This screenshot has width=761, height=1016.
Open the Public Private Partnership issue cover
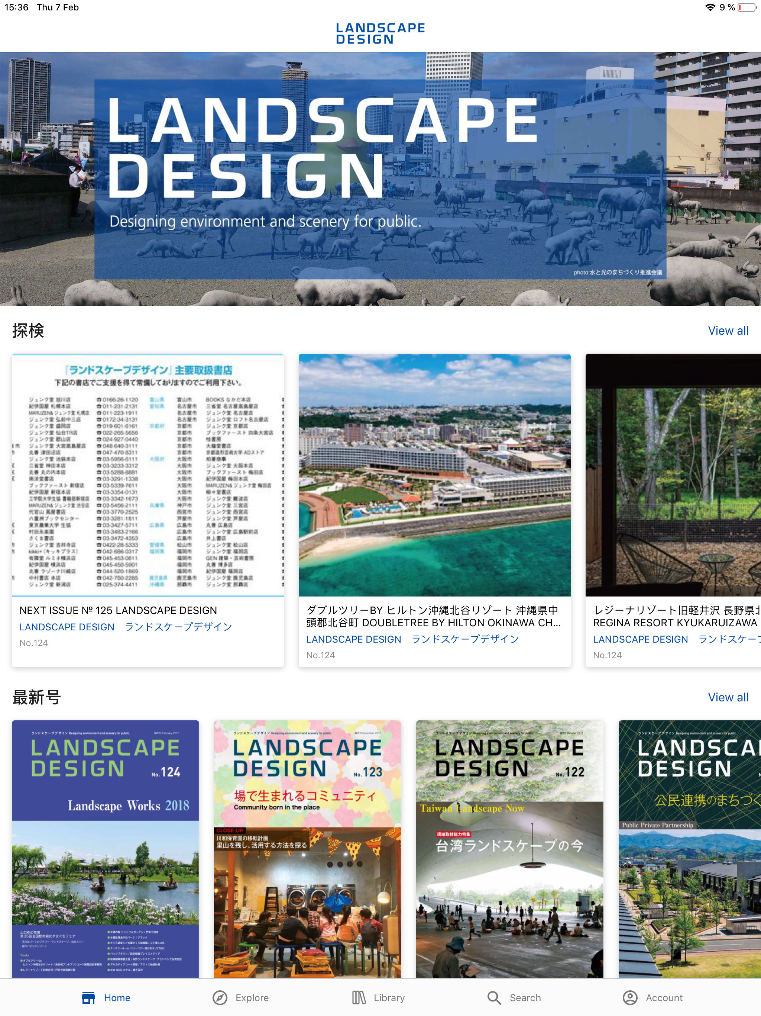[x=690, y=849]
